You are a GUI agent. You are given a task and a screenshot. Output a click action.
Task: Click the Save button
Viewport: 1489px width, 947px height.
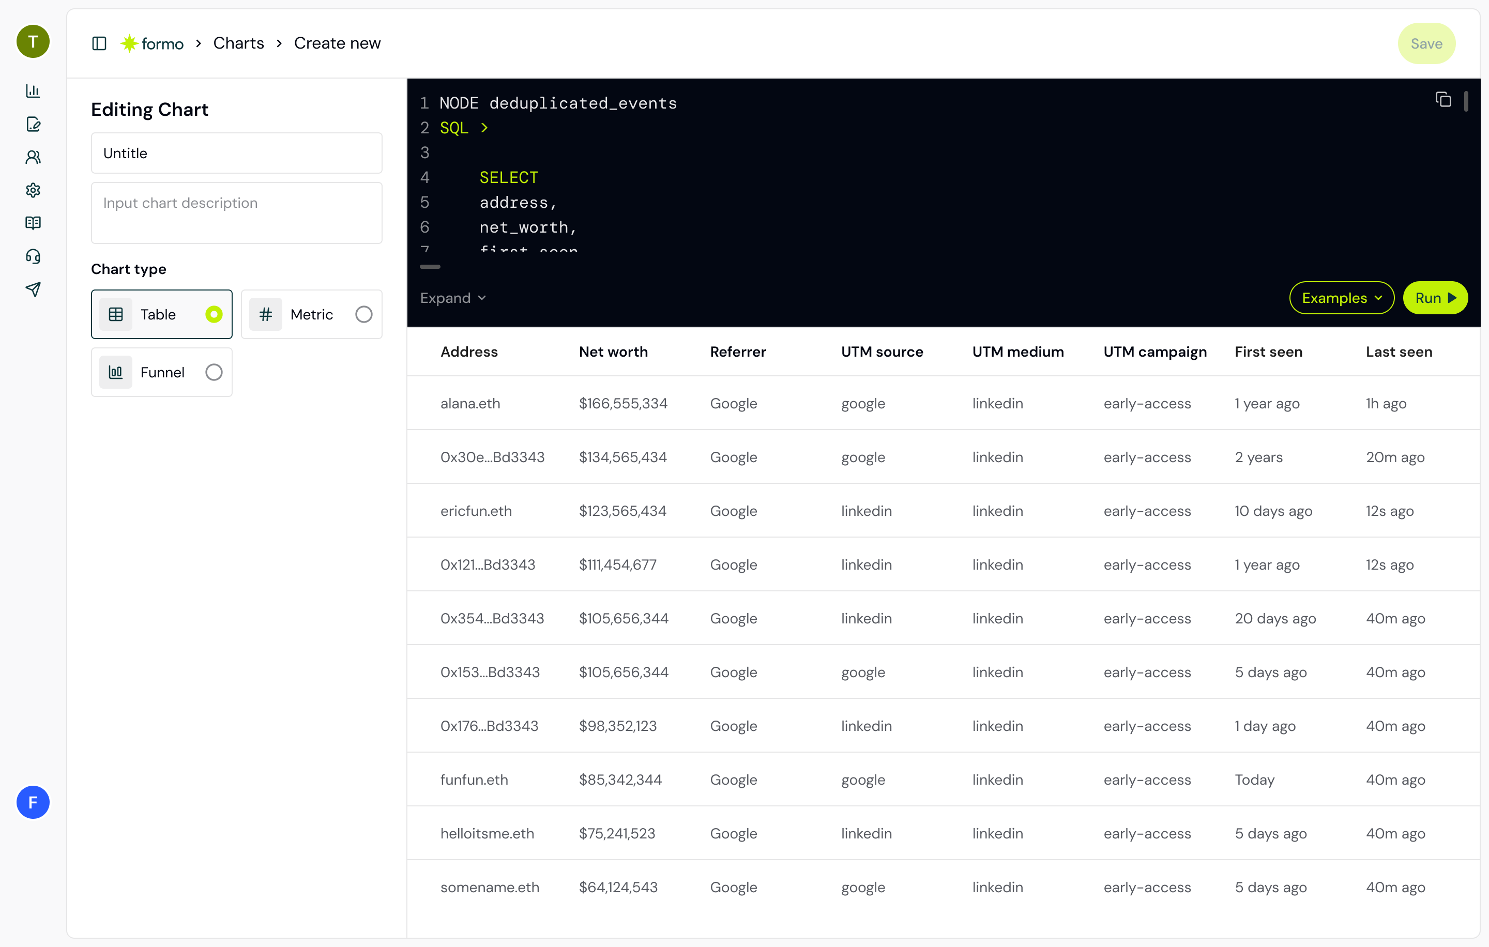click(x=1426, y=43)
